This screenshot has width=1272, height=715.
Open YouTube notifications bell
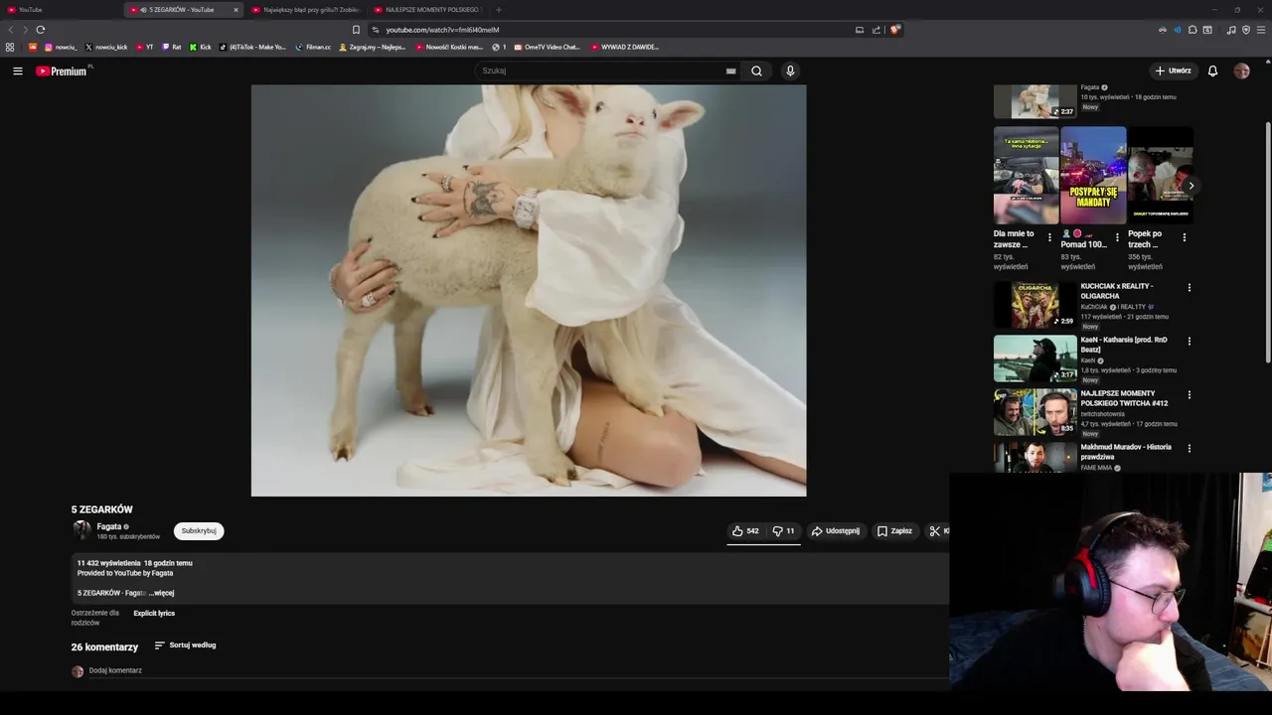(1212, 71)
